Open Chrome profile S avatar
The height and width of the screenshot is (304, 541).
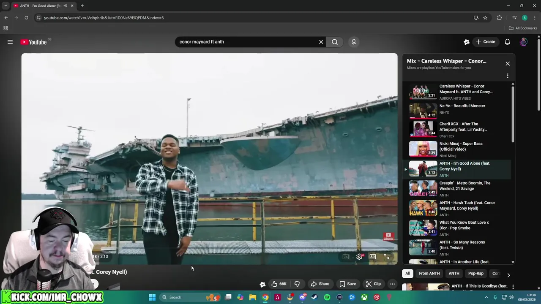pos(525,18)
